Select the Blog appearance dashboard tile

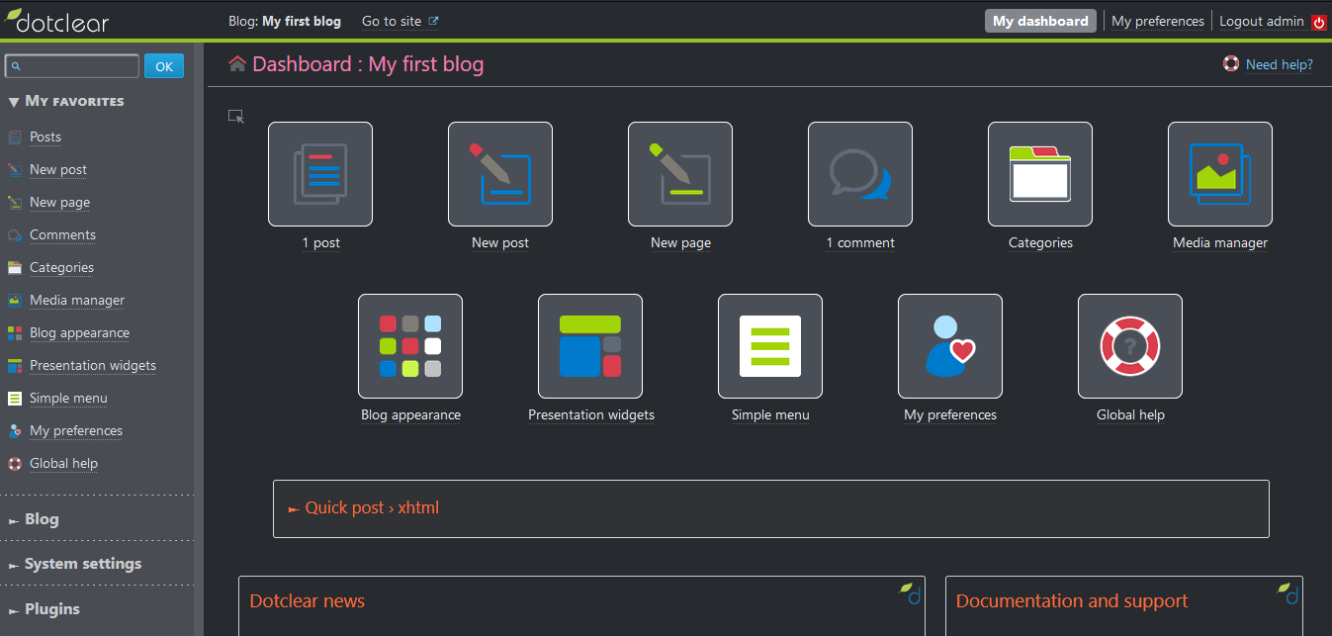tap(410, 346)
